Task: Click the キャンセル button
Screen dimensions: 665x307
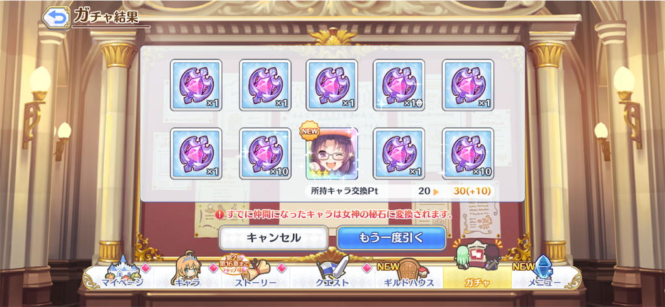Action: (x=273, y=238)
